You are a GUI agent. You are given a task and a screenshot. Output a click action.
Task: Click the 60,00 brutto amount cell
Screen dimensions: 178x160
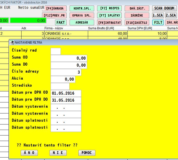point(108,34)
